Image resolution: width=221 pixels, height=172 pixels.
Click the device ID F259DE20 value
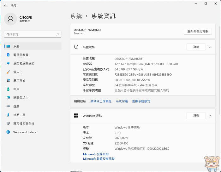click(143, 75)
